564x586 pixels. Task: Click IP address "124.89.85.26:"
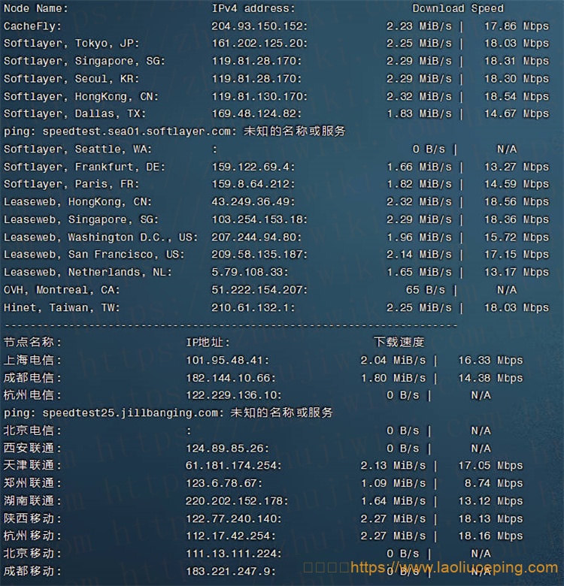227,448
